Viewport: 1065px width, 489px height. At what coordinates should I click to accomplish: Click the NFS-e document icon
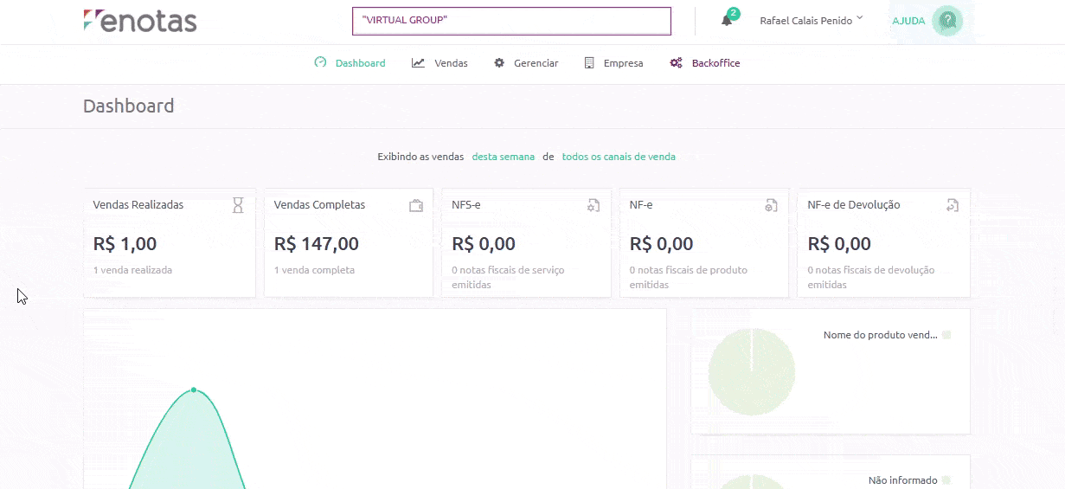click(x=593, y=205)
